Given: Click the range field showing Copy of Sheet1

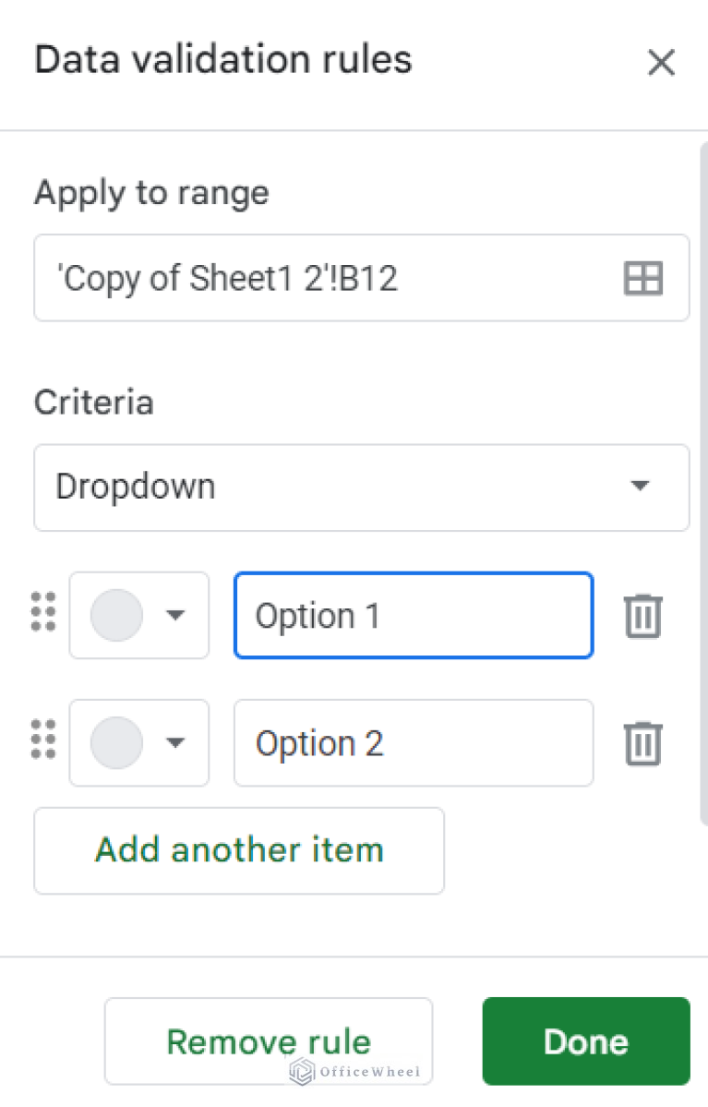Looking at the screenshot, I should [x=323, y=278].
